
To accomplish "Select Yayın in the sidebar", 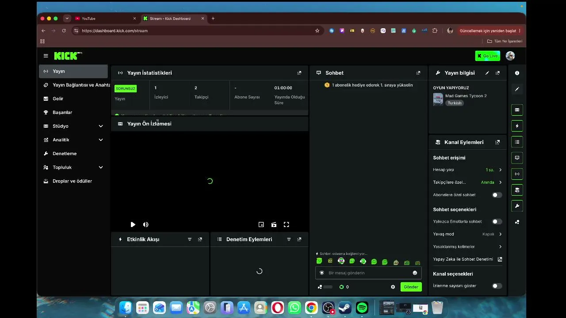I will (73, 72).
